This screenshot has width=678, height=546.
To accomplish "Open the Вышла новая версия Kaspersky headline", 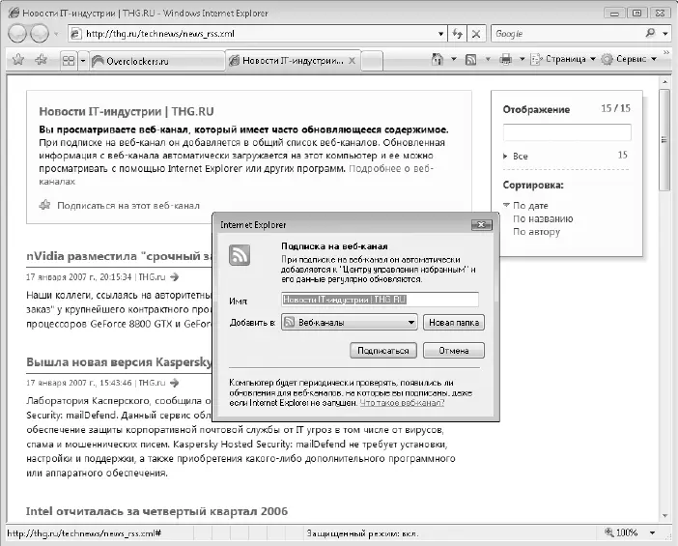I will [120, 362].
